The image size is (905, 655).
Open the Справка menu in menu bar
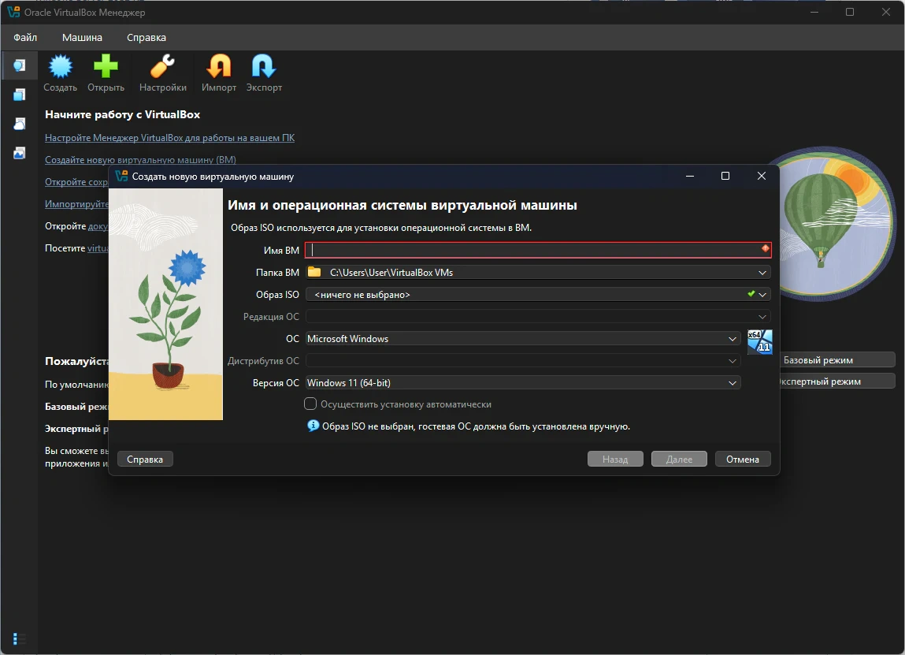[146, 38]
